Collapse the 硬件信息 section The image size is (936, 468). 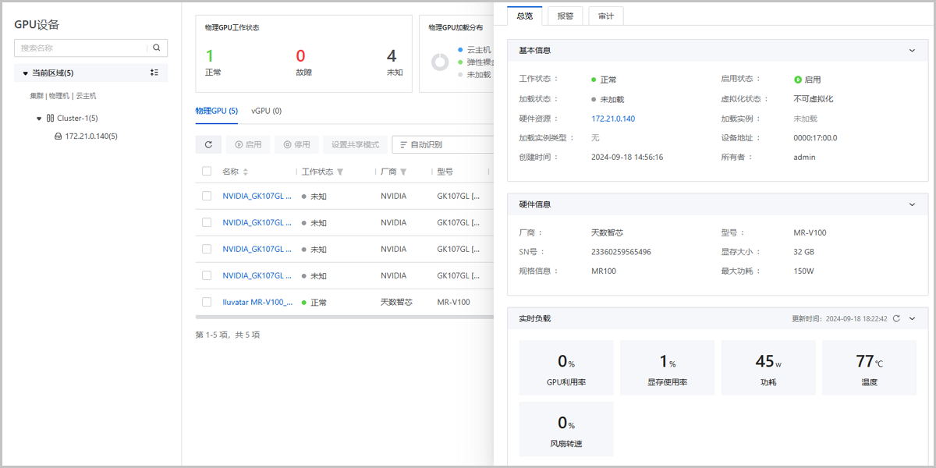(x=913, y=204)
